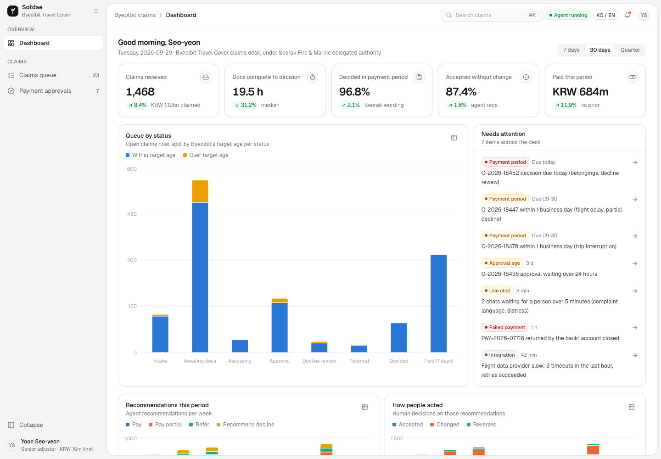Open arrow for Flight data provider item
This screenshot has height=459, width=661.
(635, 355)
